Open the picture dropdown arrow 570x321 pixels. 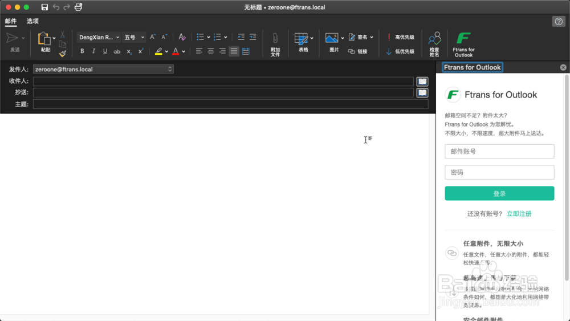tap(343, 38)
